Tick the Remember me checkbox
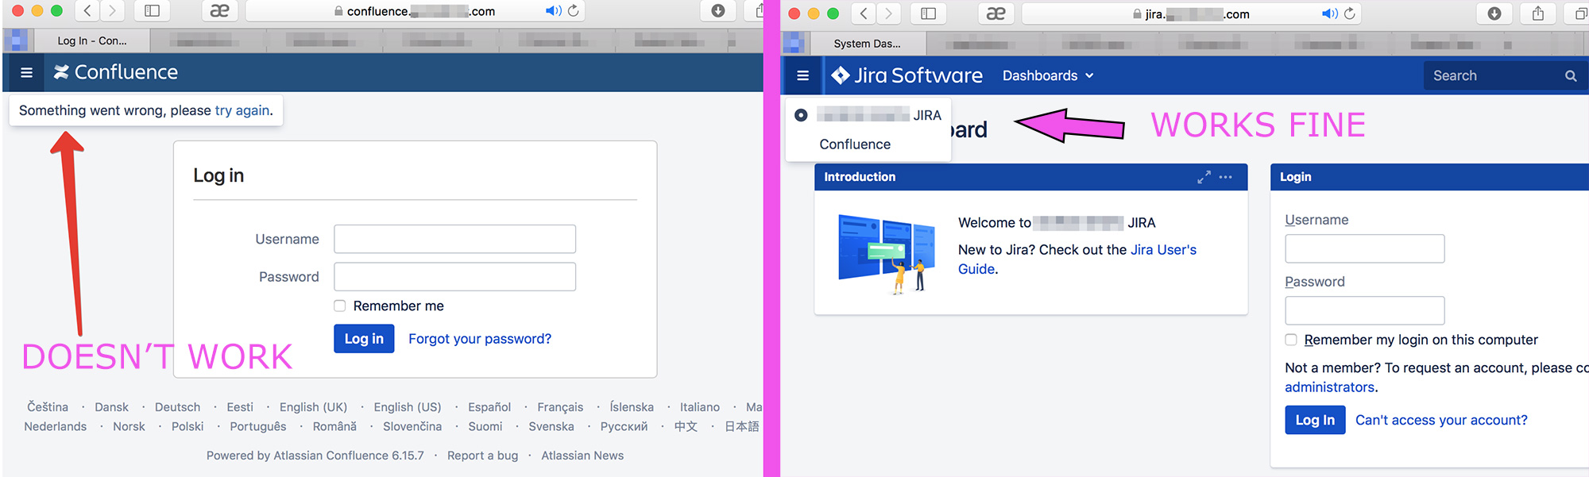This screenshot has width=1589, height=477. click(340, 306)
